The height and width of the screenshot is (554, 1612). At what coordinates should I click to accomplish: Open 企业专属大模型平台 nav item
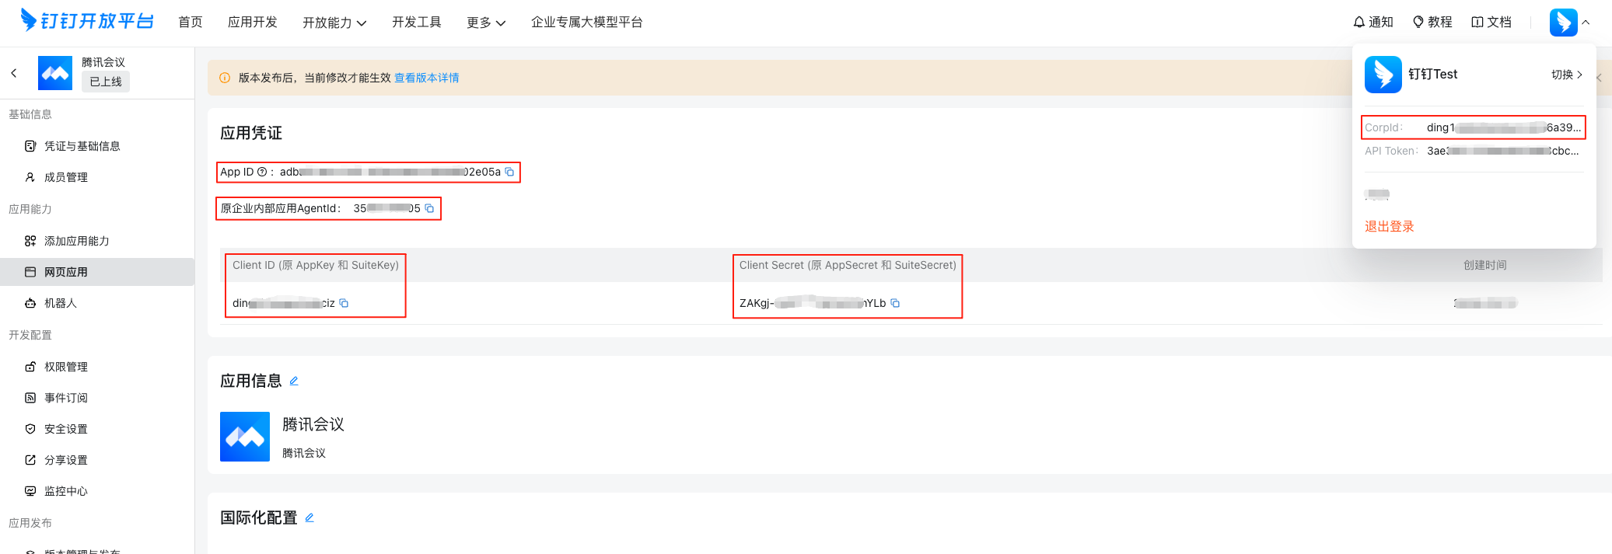(587, 22)
